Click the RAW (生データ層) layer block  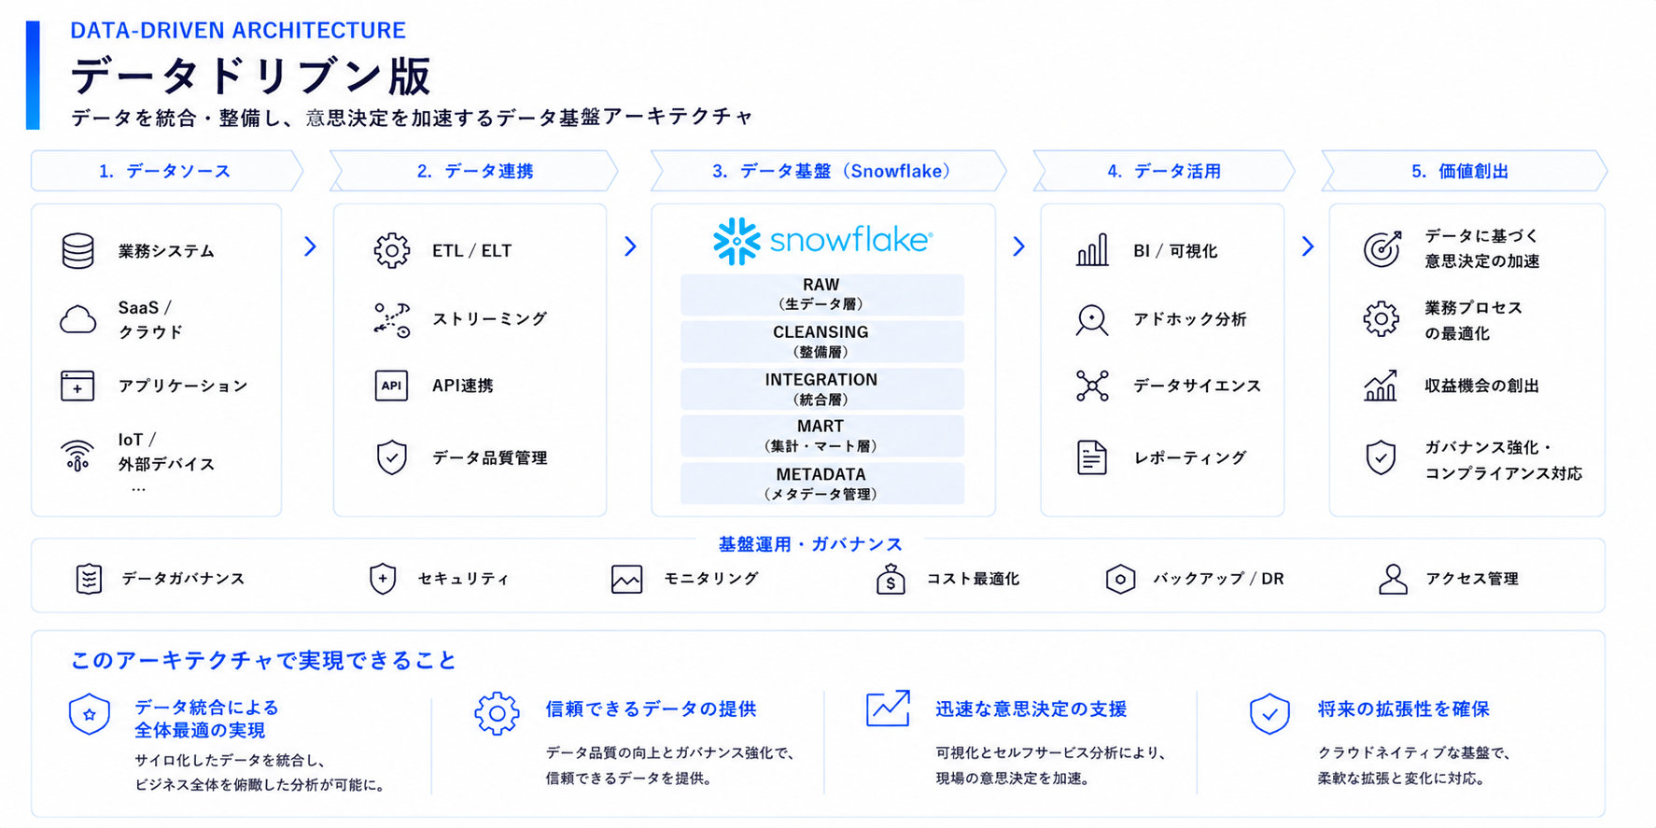coord(821,294)
